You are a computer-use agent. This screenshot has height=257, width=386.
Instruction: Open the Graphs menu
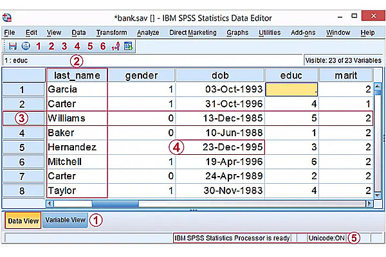237,33
